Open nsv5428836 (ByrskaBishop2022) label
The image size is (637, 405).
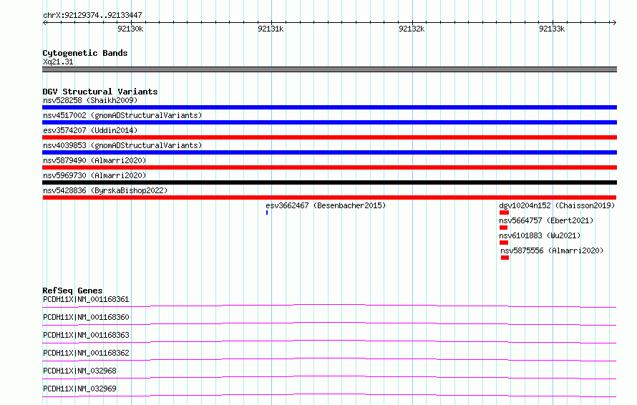(105, 190)
